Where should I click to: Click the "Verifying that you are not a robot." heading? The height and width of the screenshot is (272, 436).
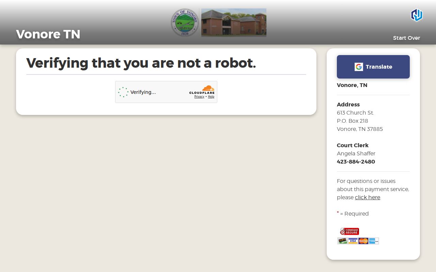click(141, 63)
